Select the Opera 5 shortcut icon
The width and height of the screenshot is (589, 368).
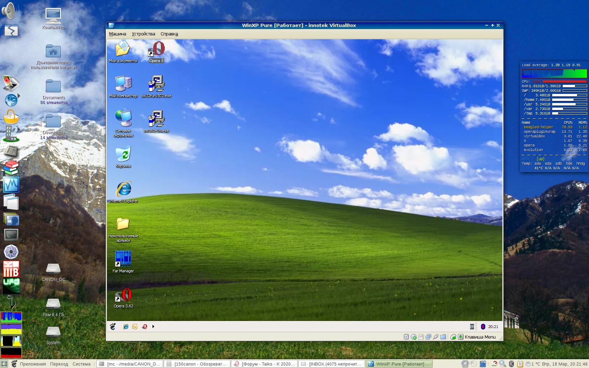click(156, 52)
